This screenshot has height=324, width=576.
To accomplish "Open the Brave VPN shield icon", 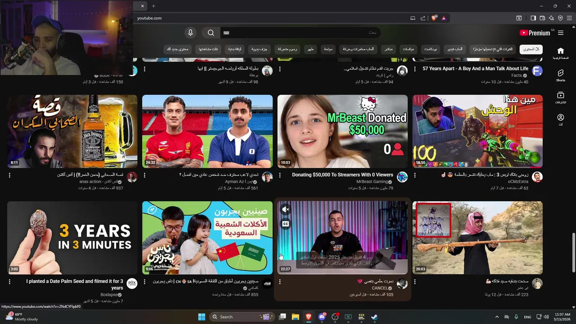I will [560, 18].
